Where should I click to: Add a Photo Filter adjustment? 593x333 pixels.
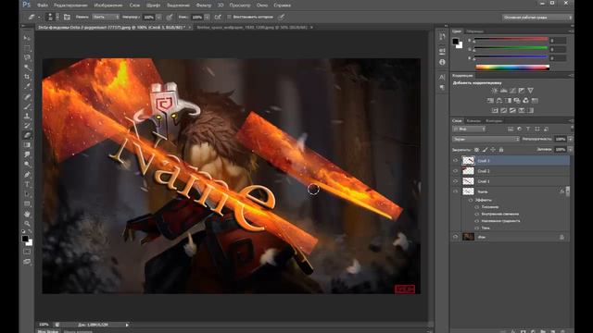(517, 101)
